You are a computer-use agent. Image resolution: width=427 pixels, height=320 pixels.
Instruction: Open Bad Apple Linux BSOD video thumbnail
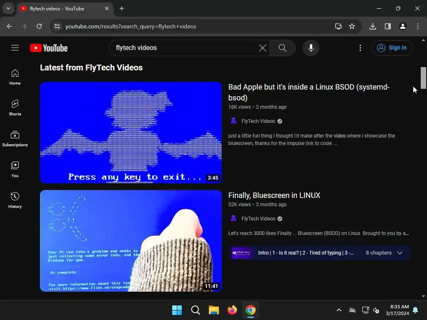coord(131,132)
